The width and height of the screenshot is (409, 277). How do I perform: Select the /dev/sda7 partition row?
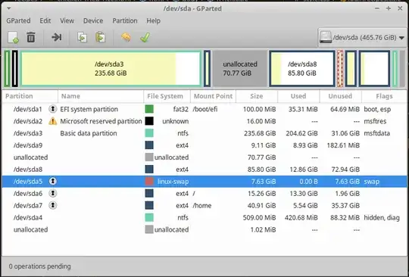pyautogui.click(x=204, y=205)
